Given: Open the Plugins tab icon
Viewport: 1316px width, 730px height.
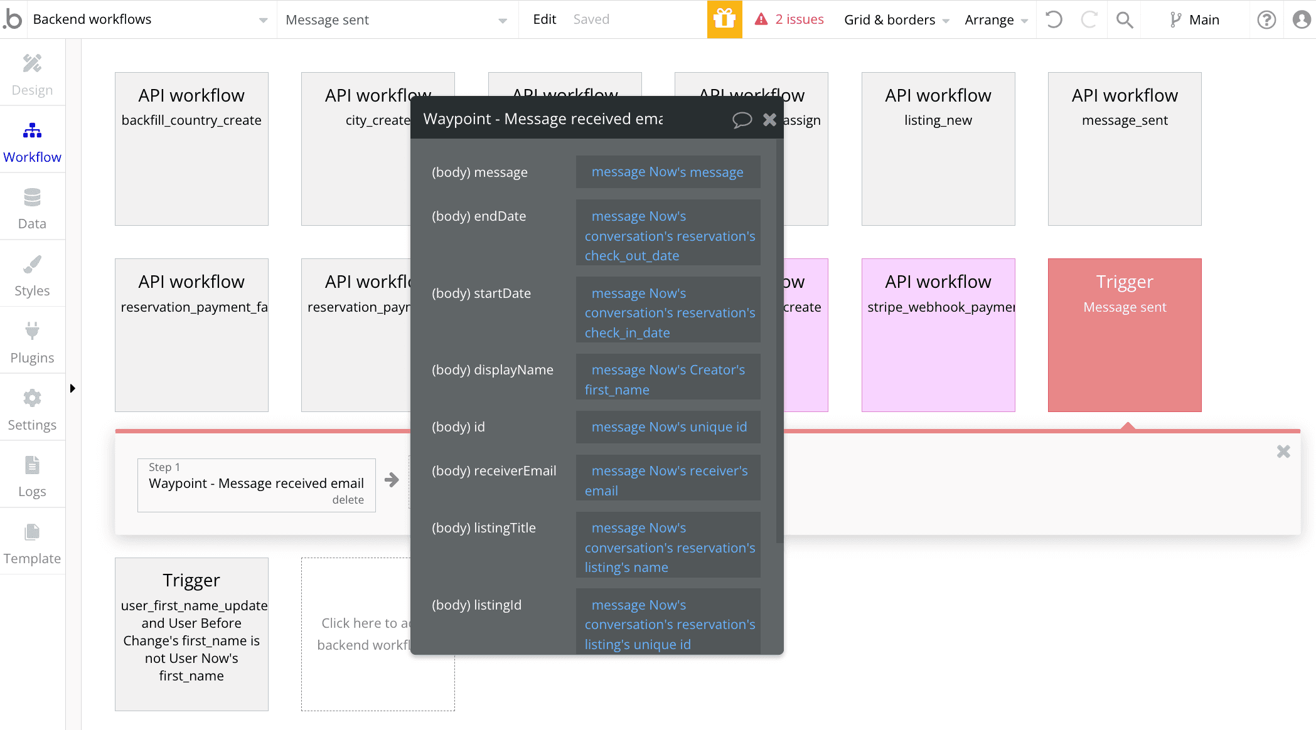Looking at the screenshot, I should click(32, 331).
